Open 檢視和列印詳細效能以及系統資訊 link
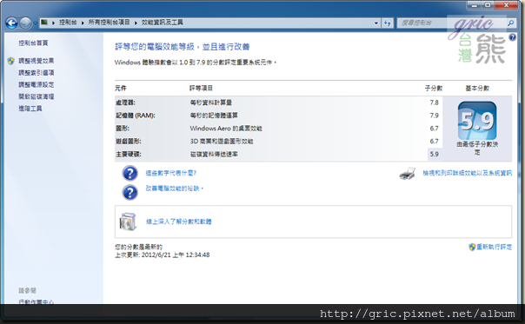 click(x=467, y=173)
